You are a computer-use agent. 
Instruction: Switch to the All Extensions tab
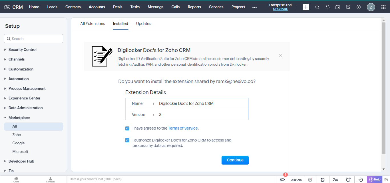click(93, 24)
